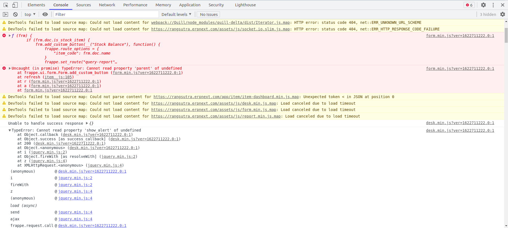Open the three-dot customize DevTools menu
Viewport: 508px width, 228px height.
[493, 5]
